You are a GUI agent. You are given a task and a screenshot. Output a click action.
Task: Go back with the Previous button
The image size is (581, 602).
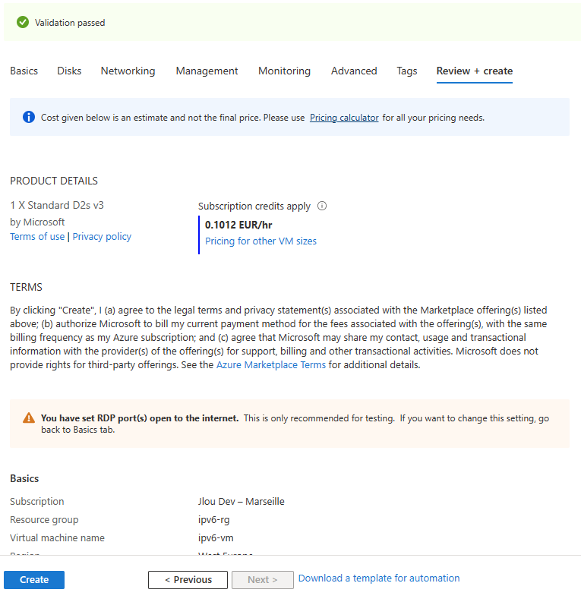188,580
